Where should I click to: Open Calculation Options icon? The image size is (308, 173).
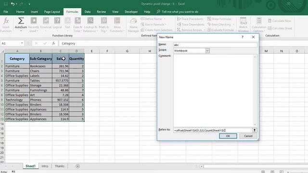[x=259, y=21]
